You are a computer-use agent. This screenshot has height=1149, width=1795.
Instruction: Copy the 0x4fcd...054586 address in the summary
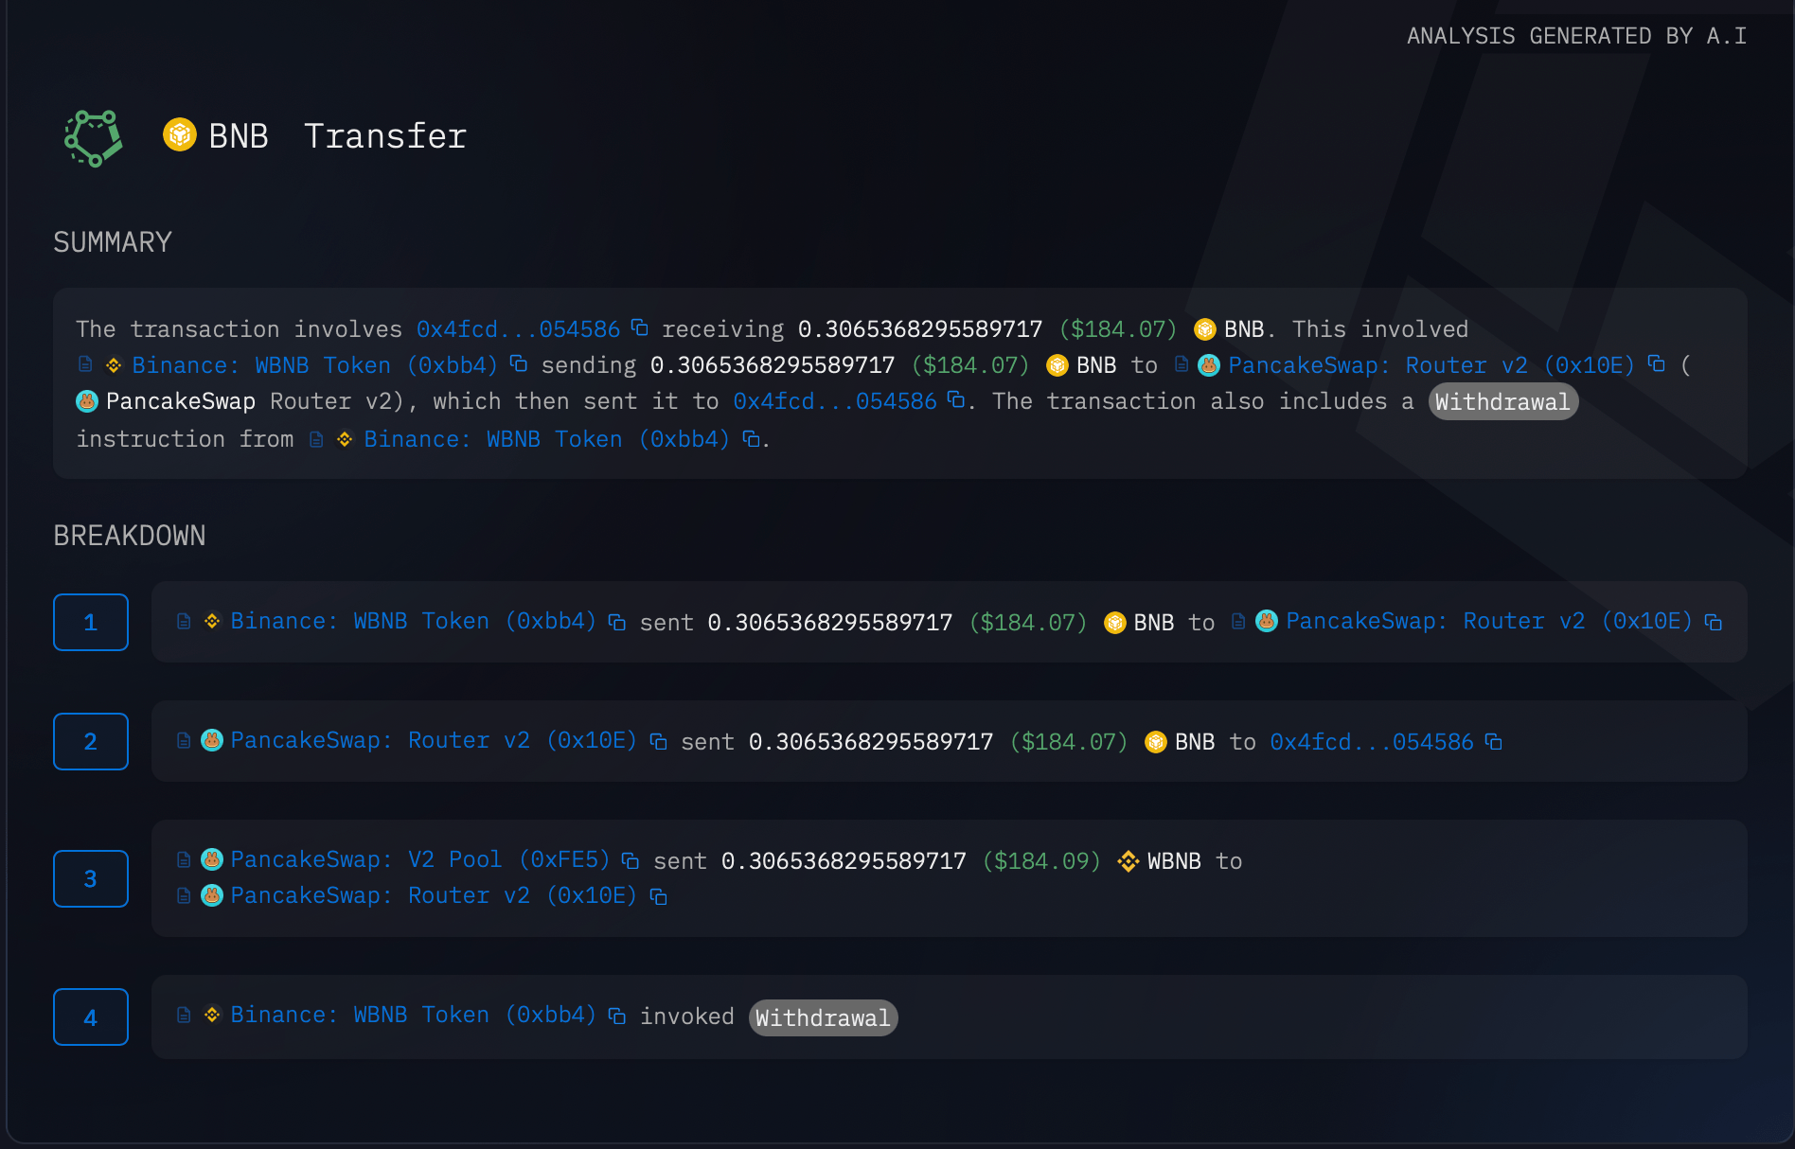(x=639, y=327)
